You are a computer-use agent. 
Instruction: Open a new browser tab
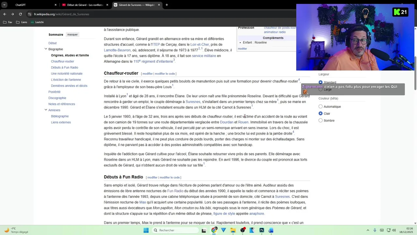coord(167,5)
